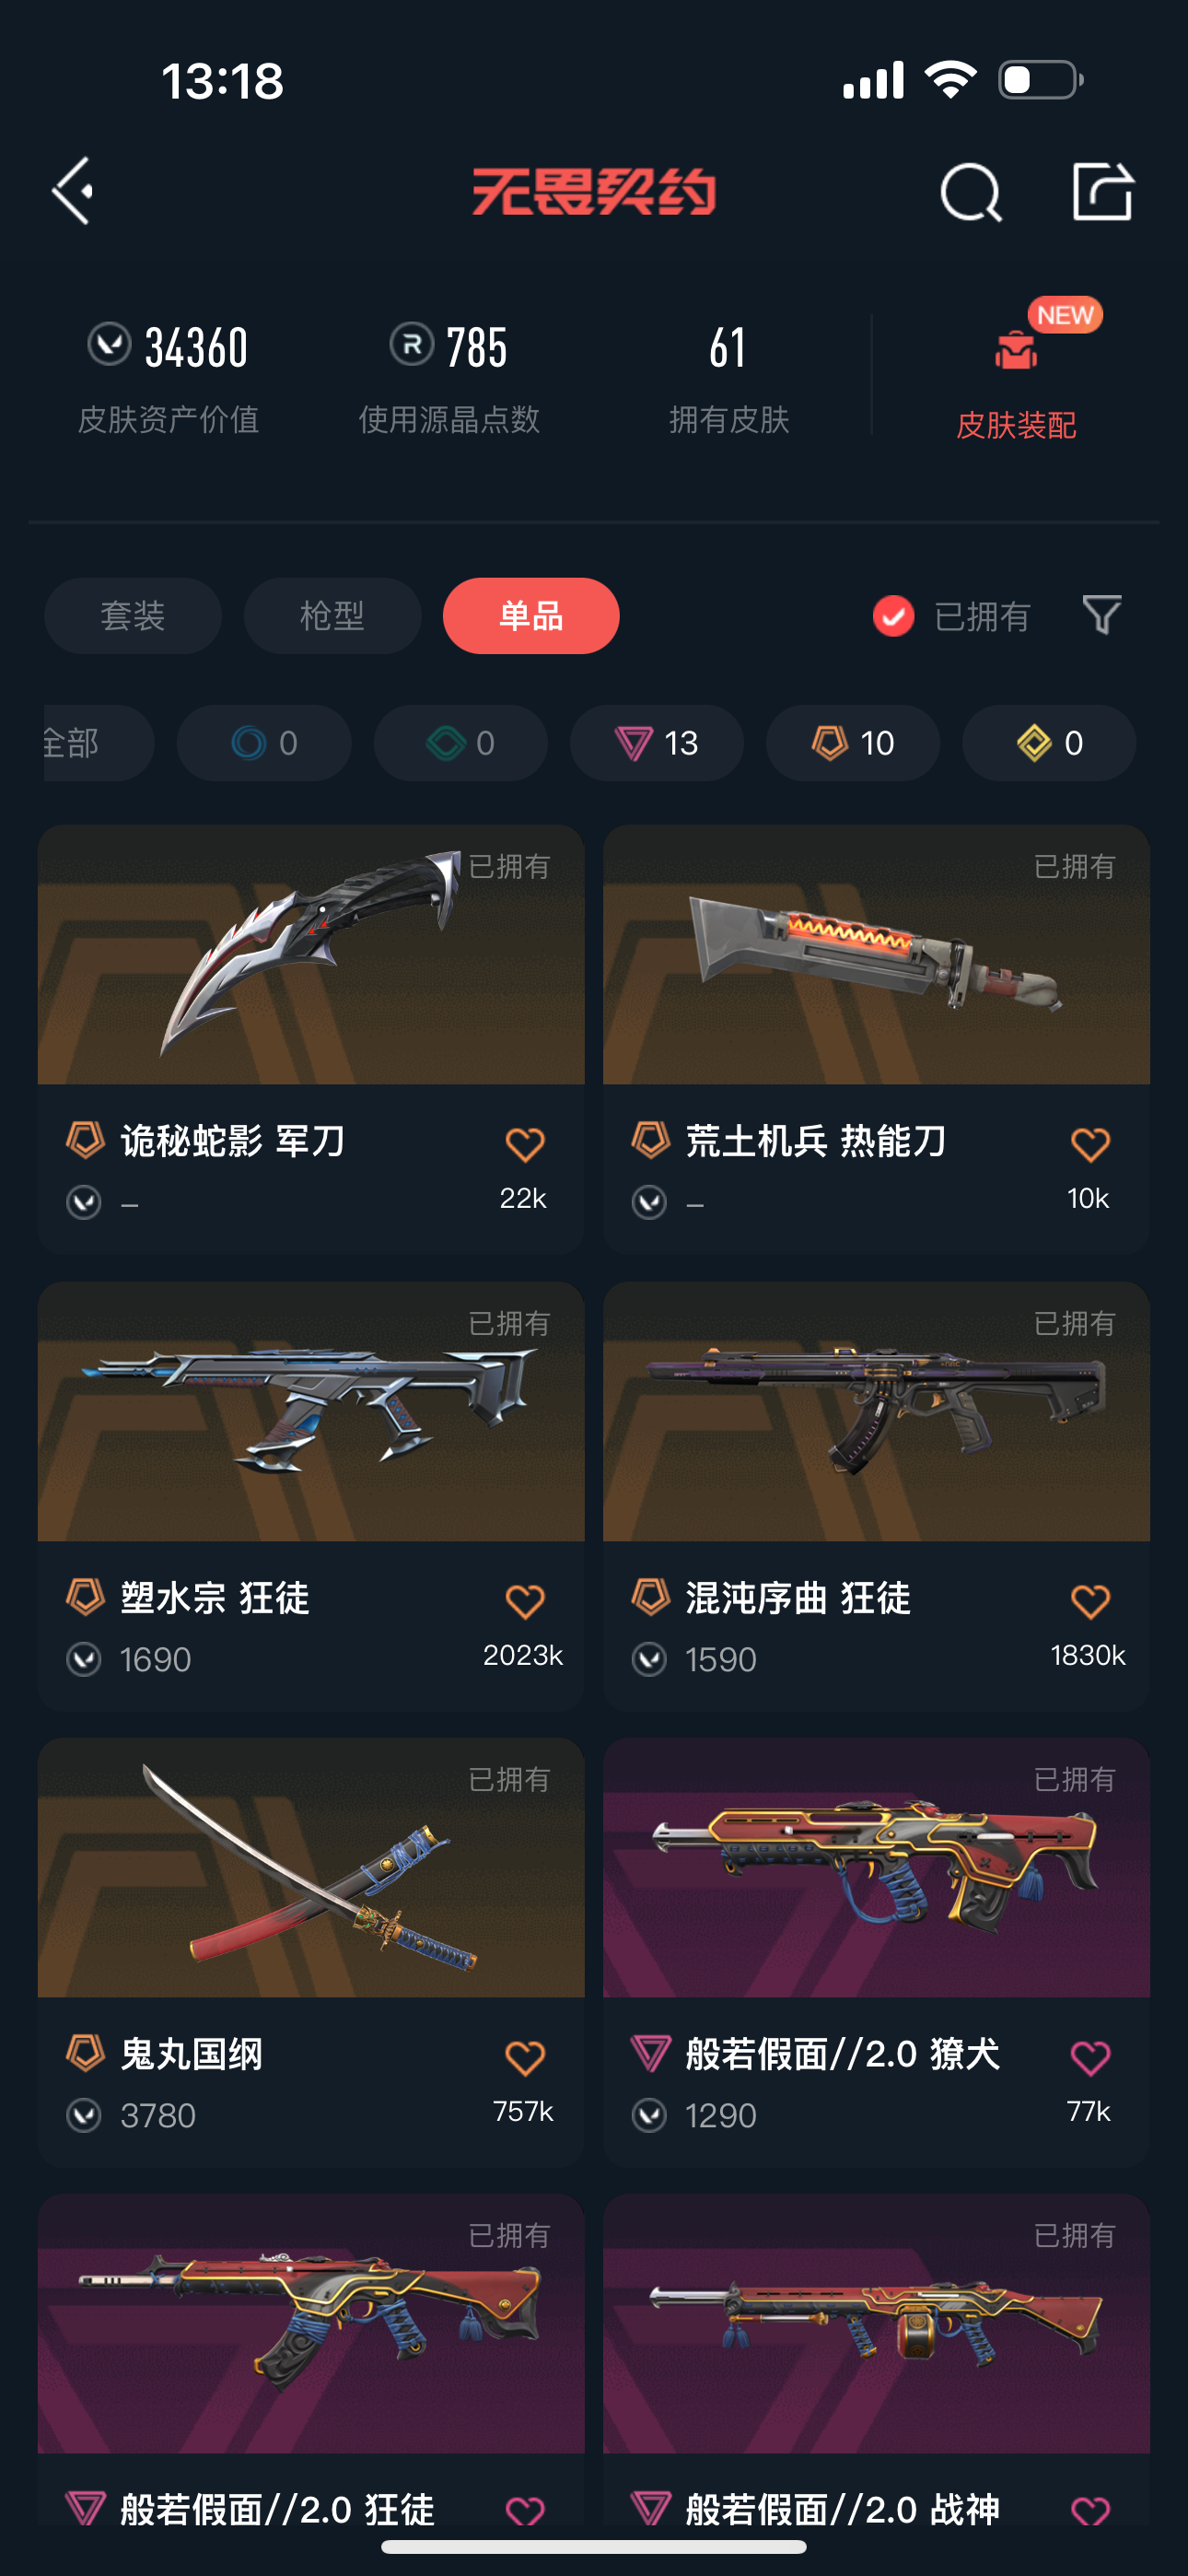Screen dimensions: 1188x2576
Task: Open 皮肤装配 briefcase icon
Action: pyautogui.click(x=1016, y=350)
